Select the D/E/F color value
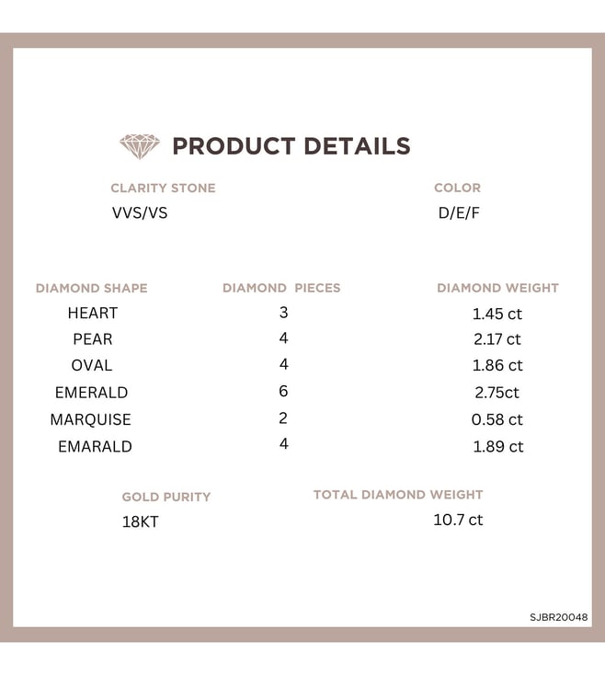Viewport: 605px width, 675px height. pos(459,212)
